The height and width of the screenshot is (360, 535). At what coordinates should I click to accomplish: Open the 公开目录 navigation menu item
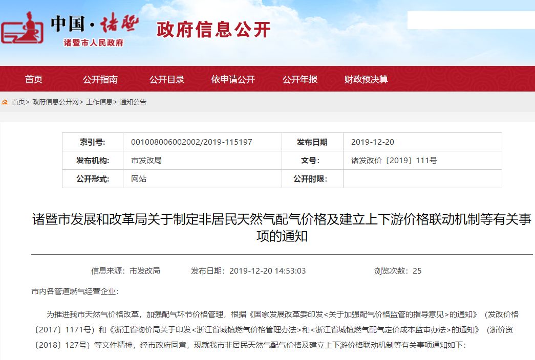coord(167,79)
